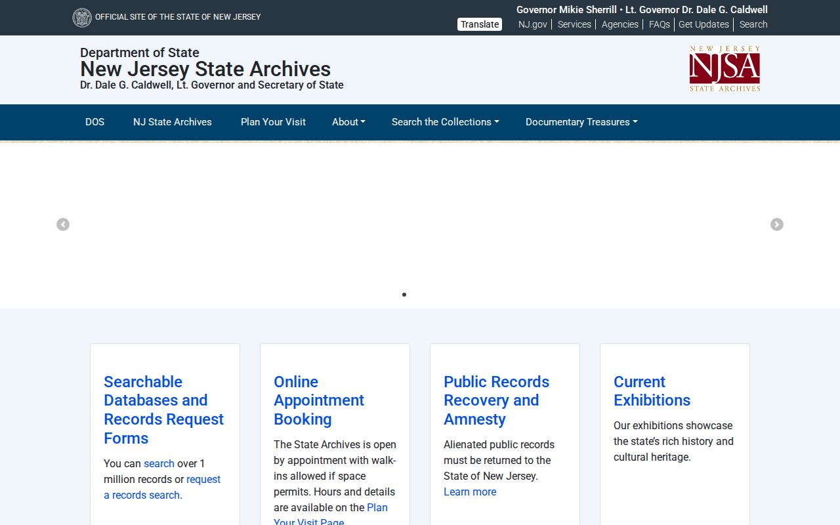Click 'request a records search' link
The width and height of the screenshot is (840, 525).
tap(162, 487)
